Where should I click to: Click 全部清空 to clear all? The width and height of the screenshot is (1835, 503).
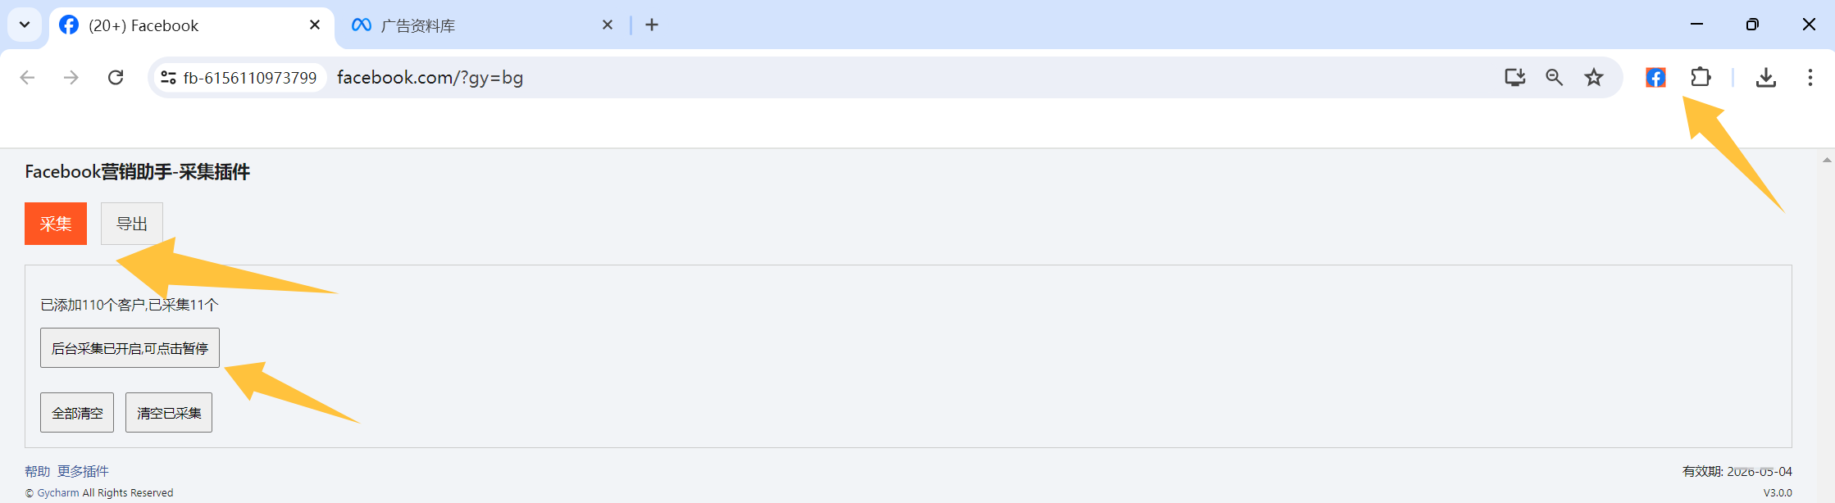77,413
